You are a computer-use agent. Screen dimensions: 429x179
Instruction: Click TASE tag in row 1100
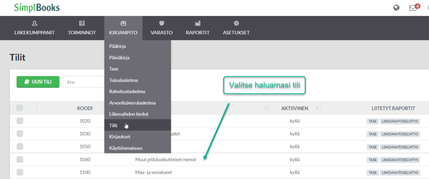click(372, 173)
